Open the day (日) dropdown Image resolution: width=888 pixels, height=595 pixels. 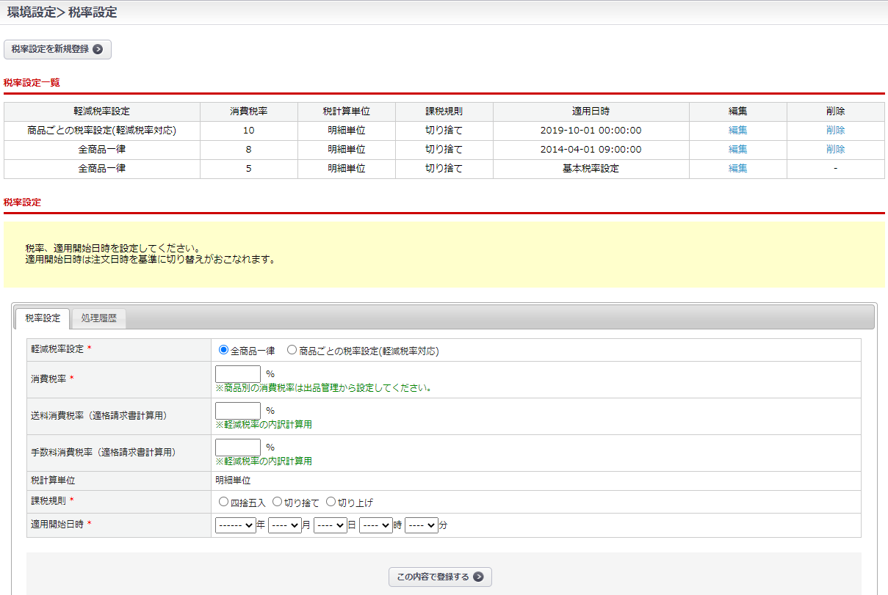(x=330, y=525)
